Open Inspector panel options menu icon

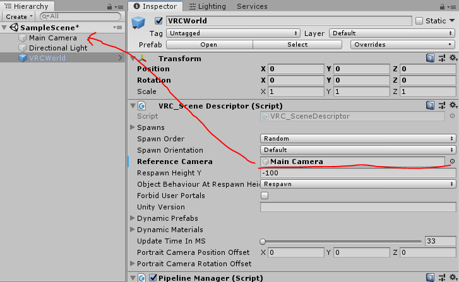click(x=452, y=7)
